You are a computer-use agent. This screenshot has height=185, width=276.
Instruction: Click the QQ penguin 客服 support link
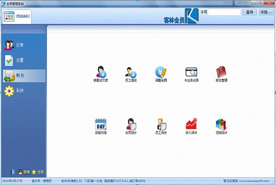[x=24, y=172]
